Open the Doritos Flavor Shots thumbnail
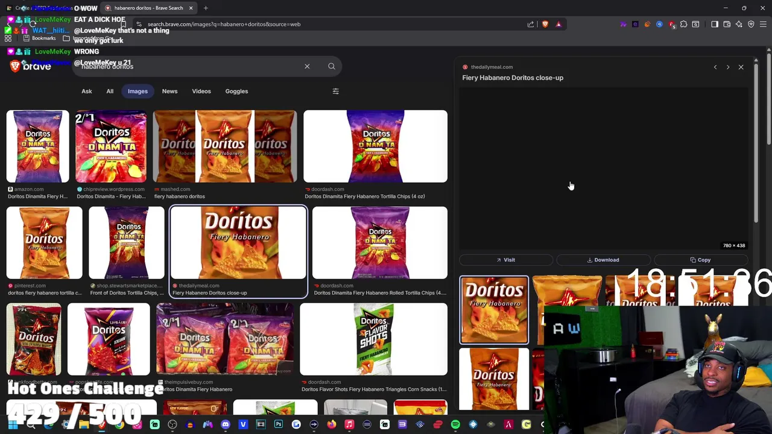The height and width of the screenshot is (434, 772). coord(373,339)
